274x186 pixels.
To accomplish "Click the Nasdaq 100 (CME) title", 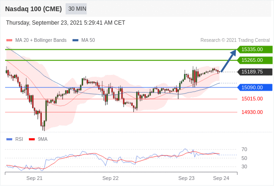I will click(33, 9).
